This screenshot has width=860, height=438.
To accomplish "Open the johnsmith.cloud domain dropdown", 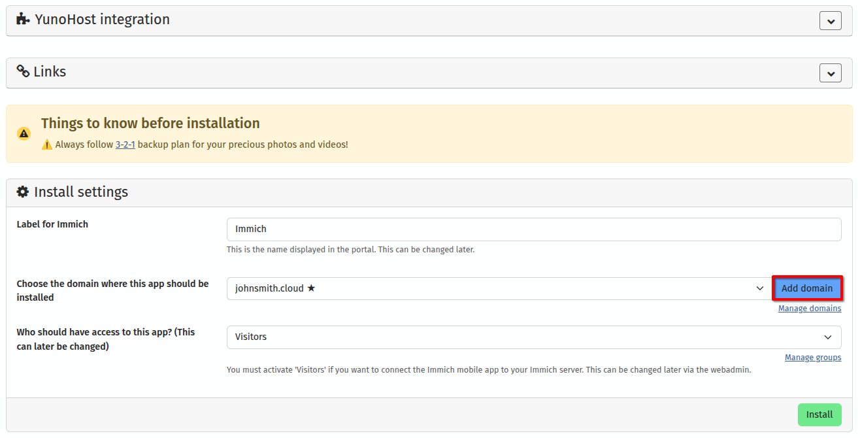I will pyautogui.click(x=499, y=288).
